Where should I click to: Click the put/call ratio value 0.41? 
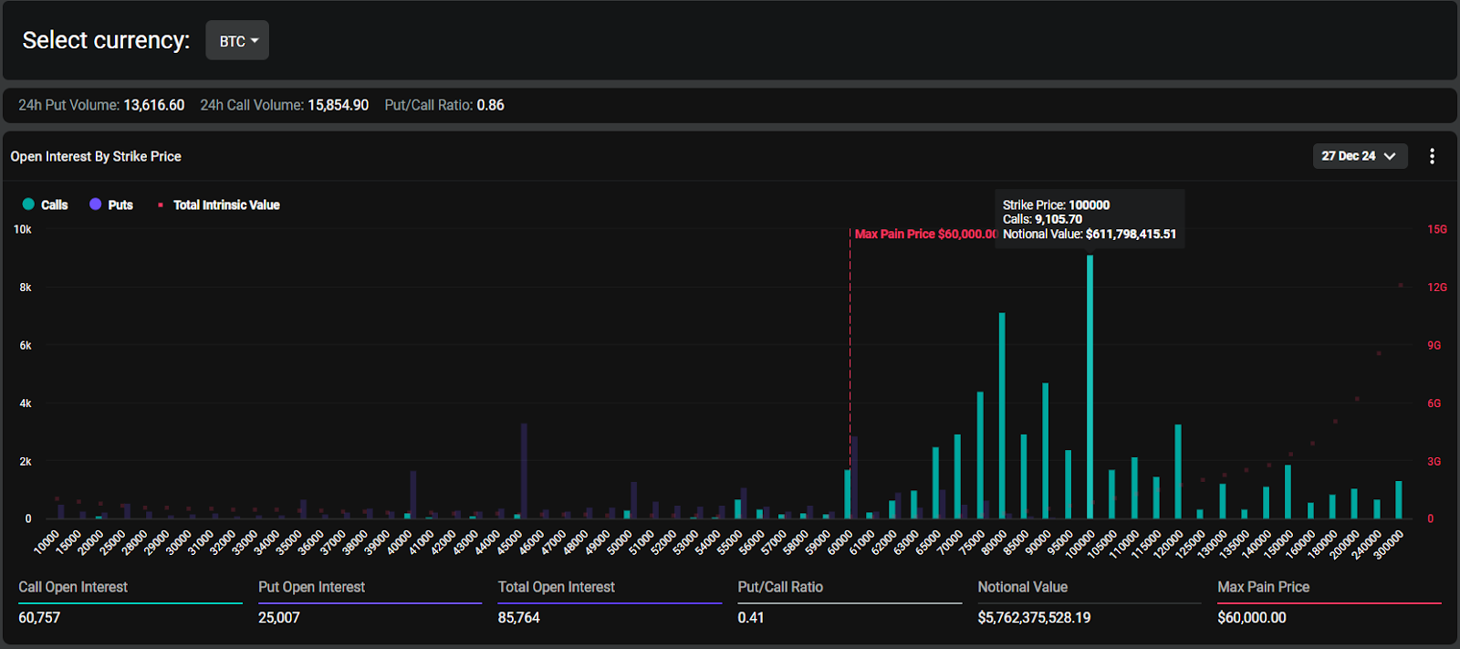pyautogui.click(x=751, y=617)
